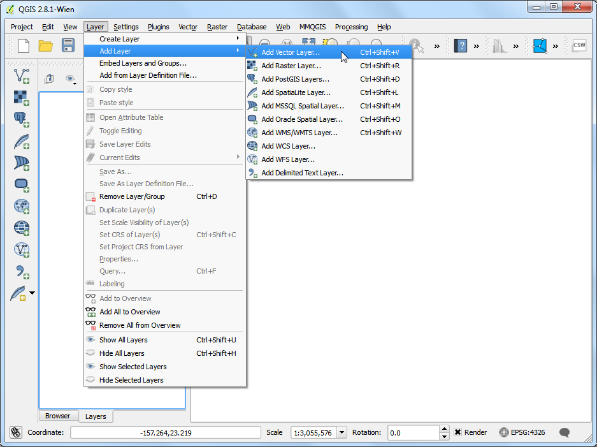597x447 pixels.
Task: Click the CRS globe icon beside EPSG:4326
Action: [504, 432]
